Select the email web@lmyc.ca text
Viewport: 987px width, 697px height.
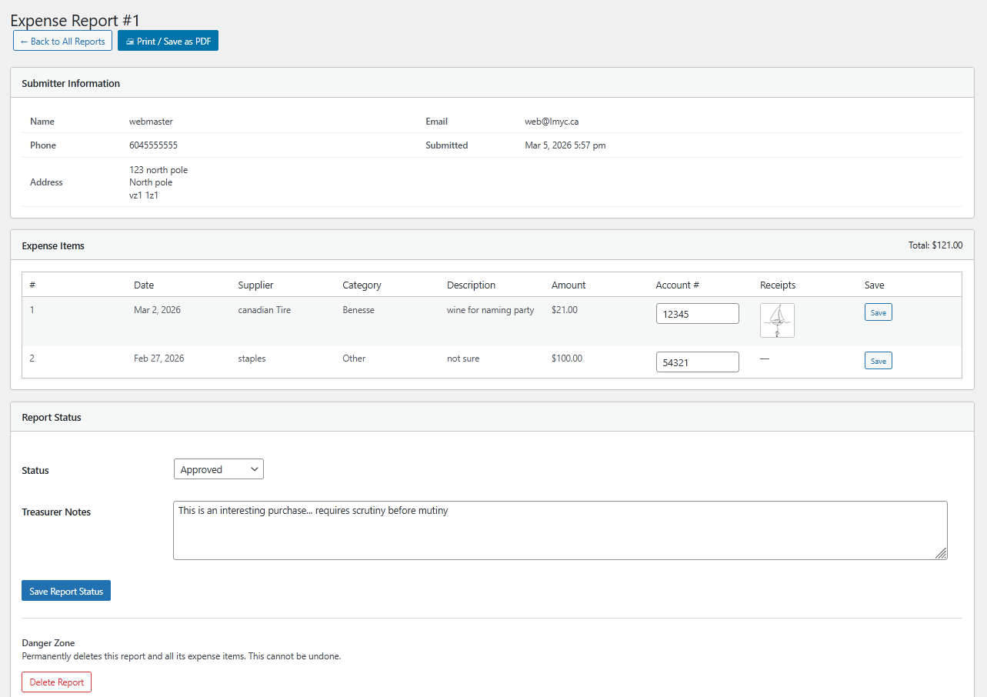(x=552, y=122)
